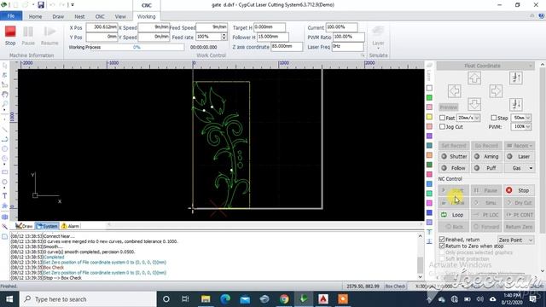
Task: Jog the laser head down arrow
Action: (474, 104)
